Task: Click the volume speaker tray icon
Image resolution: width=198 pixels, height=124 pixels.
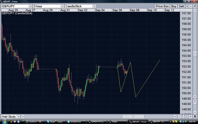Action: 186,121
